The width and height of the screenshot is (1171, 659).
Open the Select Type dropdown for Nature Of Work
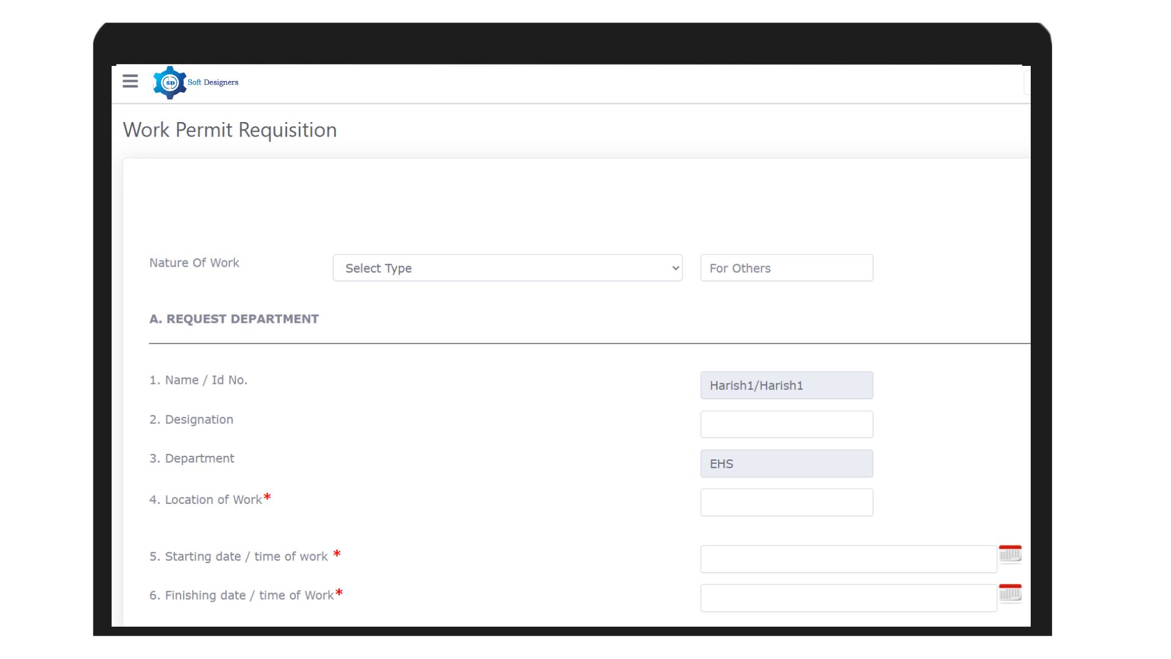tap(507, 268)
